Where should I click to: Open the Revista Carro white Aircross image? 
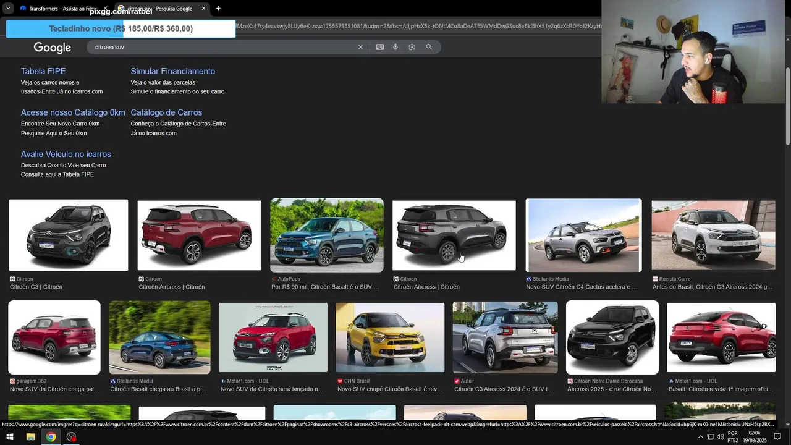click(x=713, y=235)
